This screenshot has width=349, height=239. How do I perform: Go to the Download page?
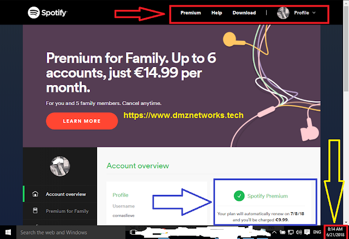pyautogui.click(x=244, y=13)
